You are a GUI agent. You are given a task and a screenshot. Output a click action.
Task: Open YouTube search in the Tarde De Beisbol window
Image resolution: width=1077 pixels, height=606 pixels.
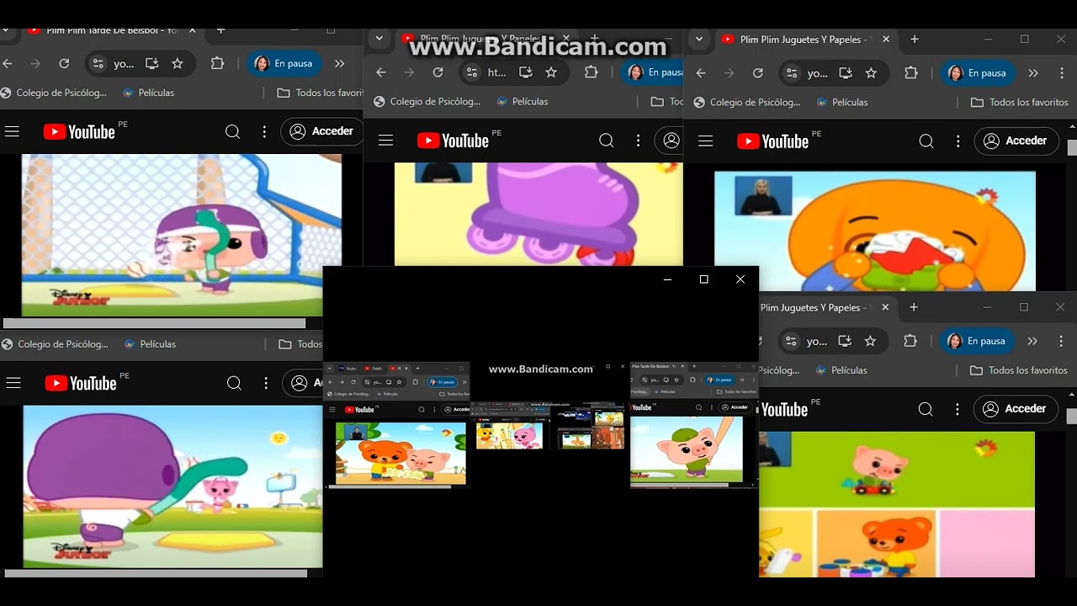[x=233, y=131]
